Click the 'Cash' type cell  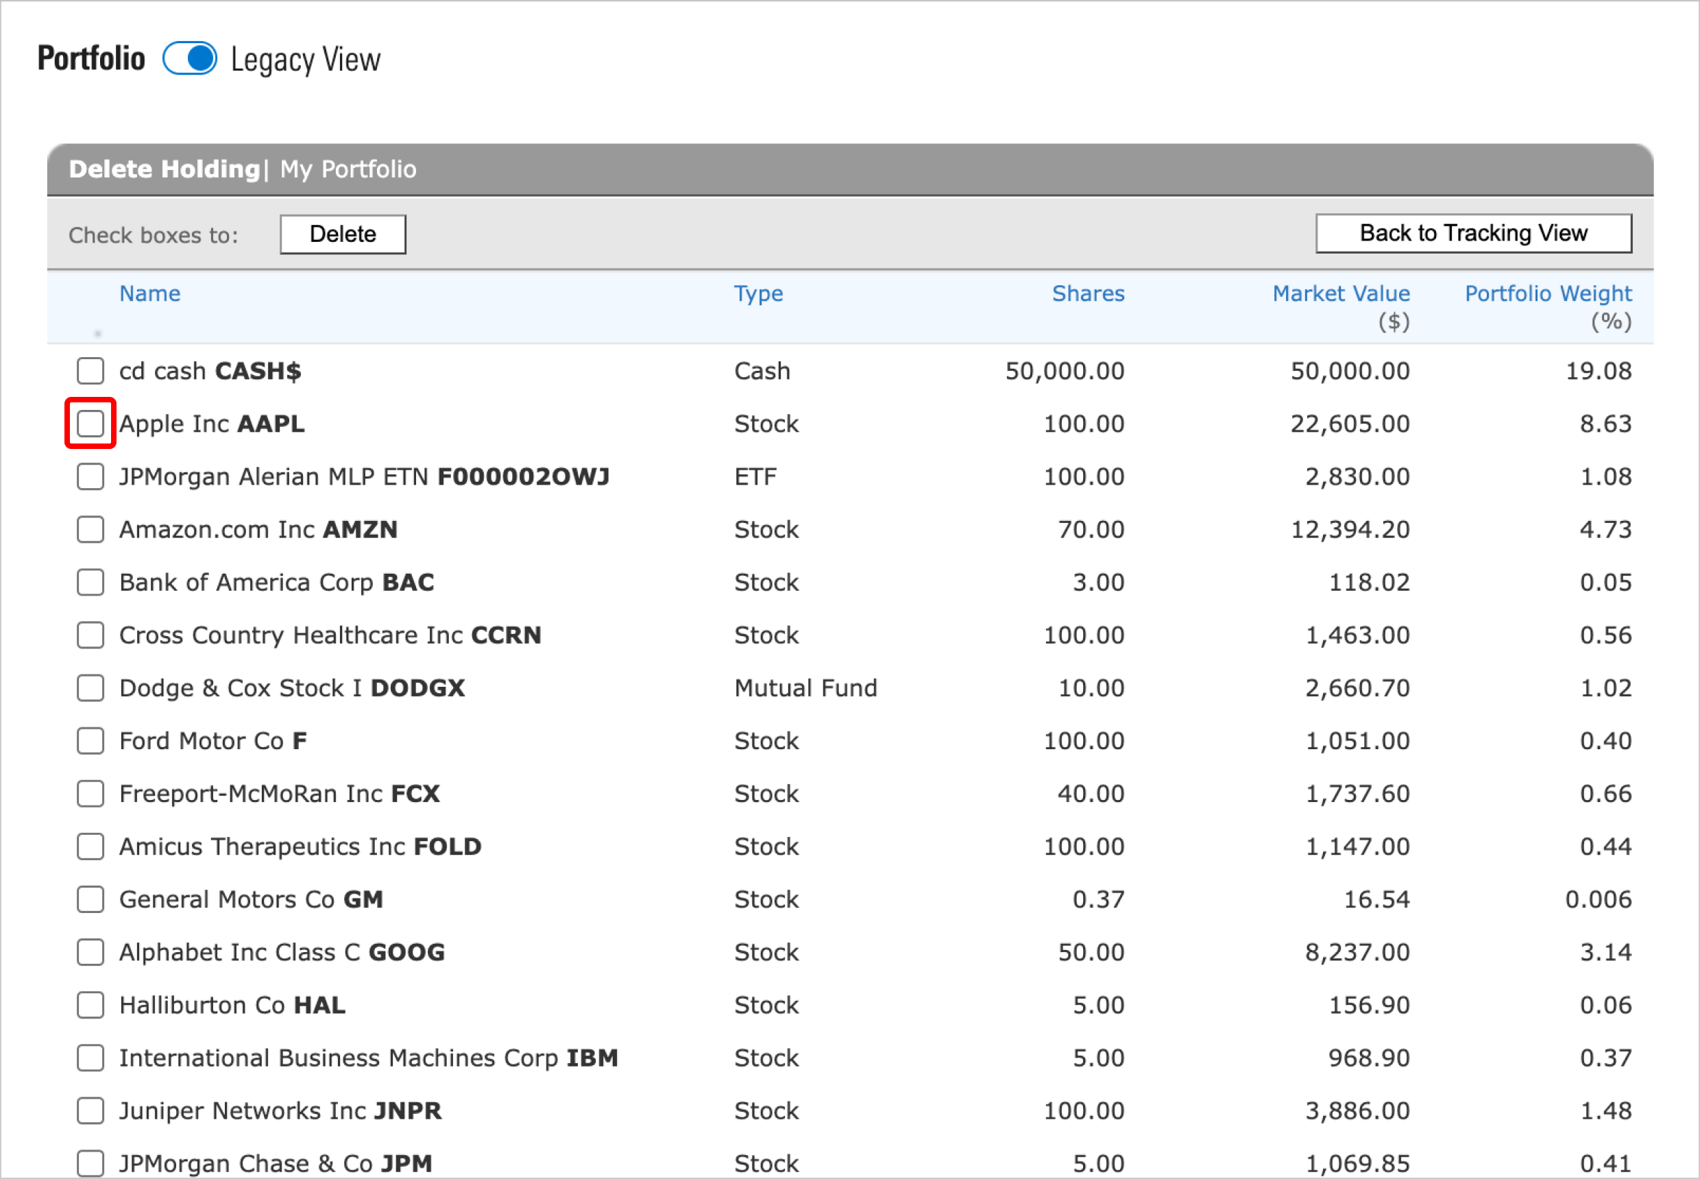(x=762, y=371)
